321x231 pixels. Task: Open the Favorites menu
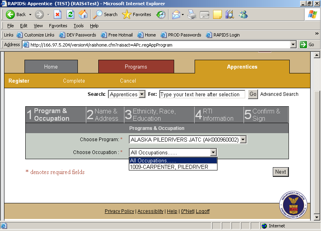pyautogui.click(x=58, y=26)
